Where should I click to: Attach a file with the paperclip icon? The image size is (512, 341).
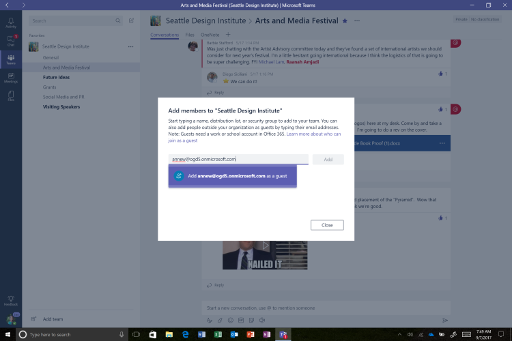tap(220, 321)
